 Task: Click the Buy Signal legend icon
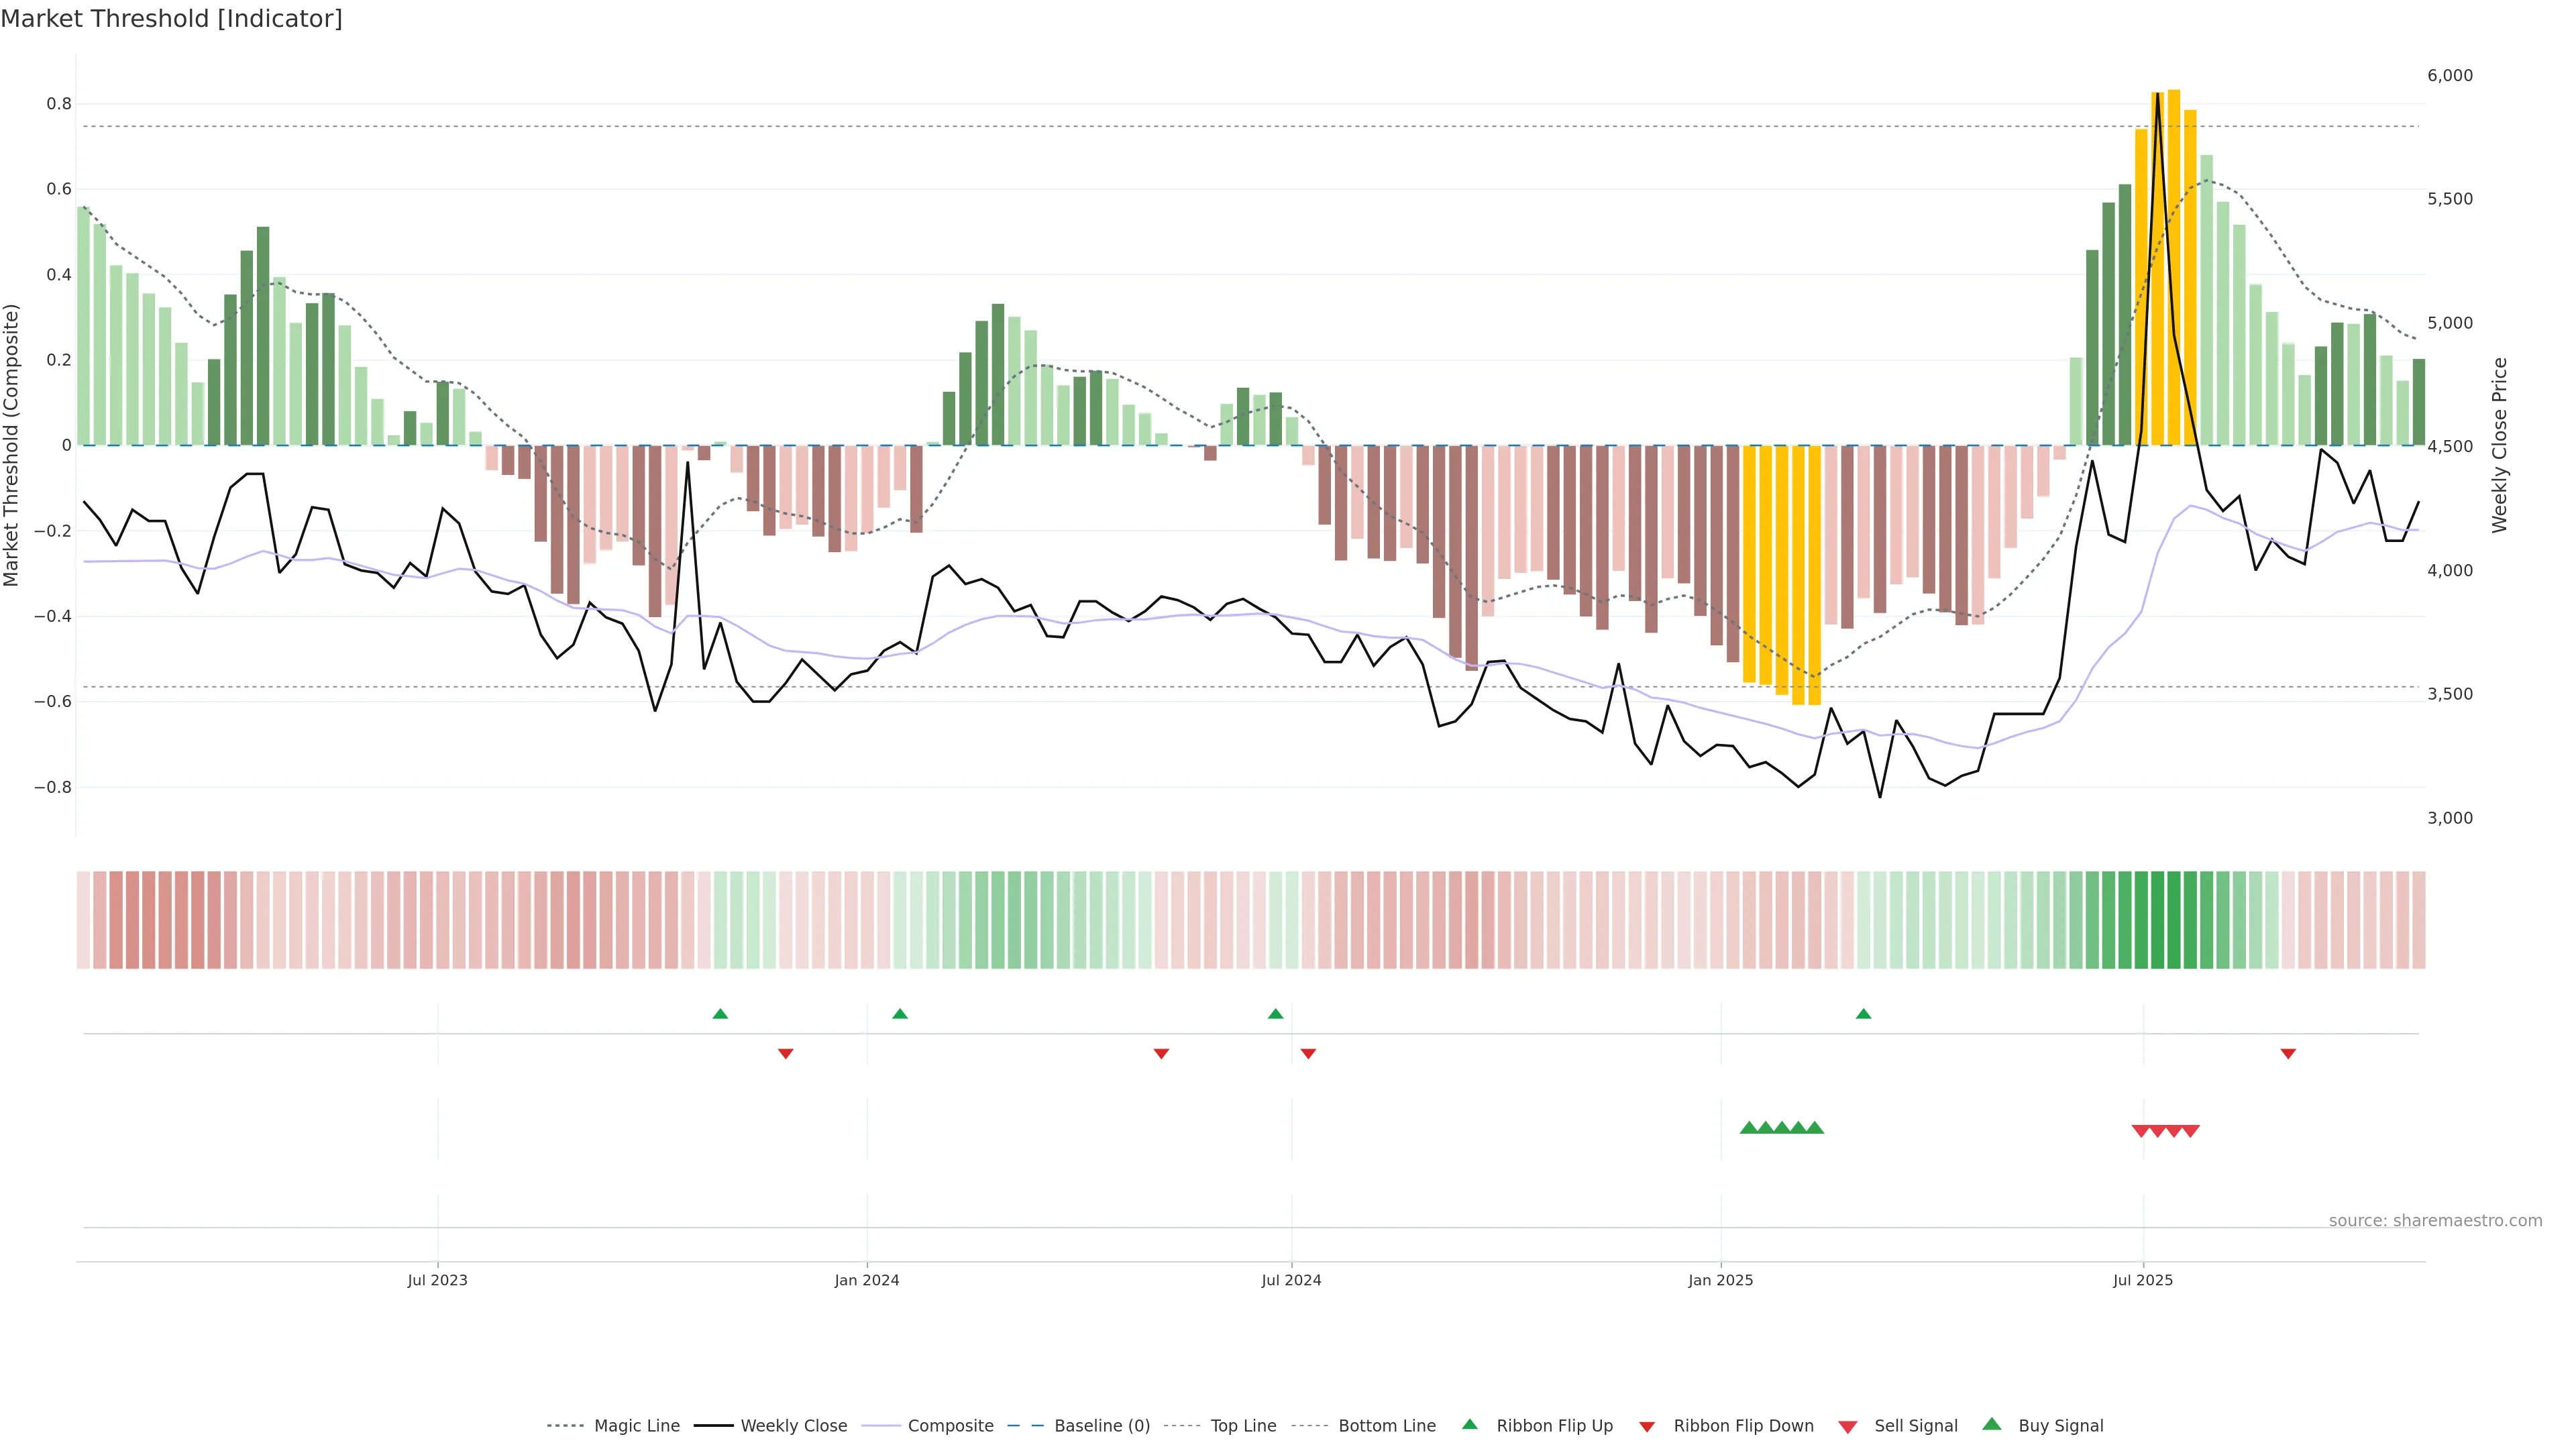(x=1992, y=1424)
